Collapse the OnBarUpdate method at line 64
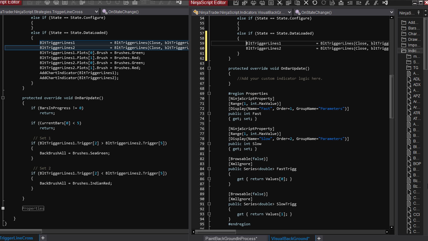 click(209, 68)
